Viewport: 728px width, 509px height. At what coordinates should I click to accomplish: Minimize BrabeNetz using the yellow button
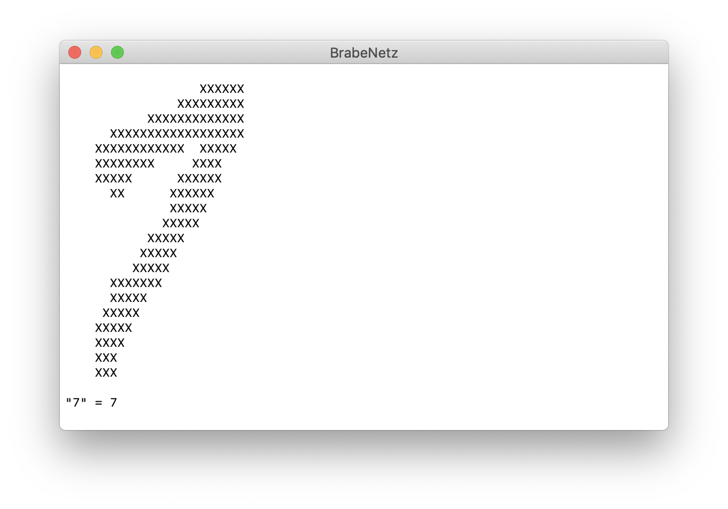[x=96, y=52]
